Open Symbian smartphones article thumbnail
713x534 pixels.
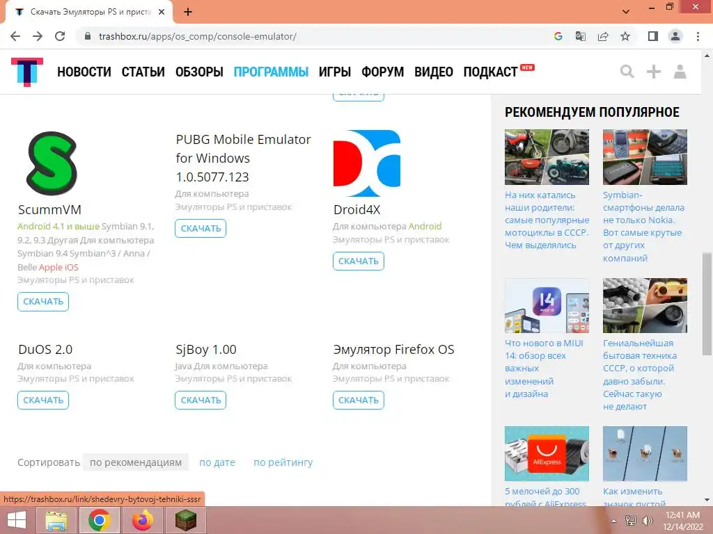point(645,157)
